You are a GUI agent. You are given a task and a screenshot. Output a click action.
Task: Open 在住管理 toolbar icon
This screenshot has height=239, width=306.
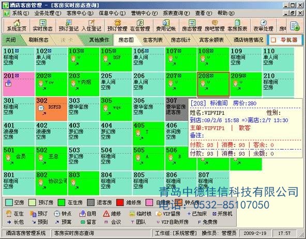coord(140,25)
